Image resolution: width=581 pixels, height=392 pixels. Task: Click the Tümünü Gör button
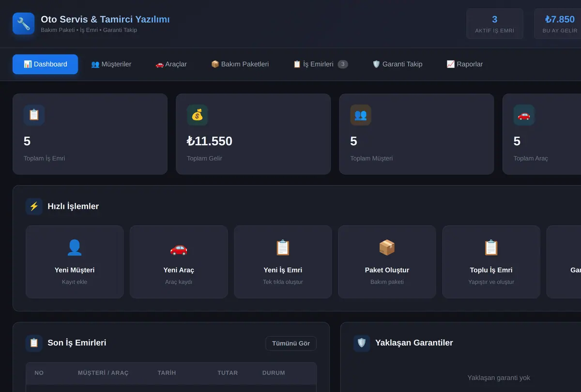pos(291,343)
